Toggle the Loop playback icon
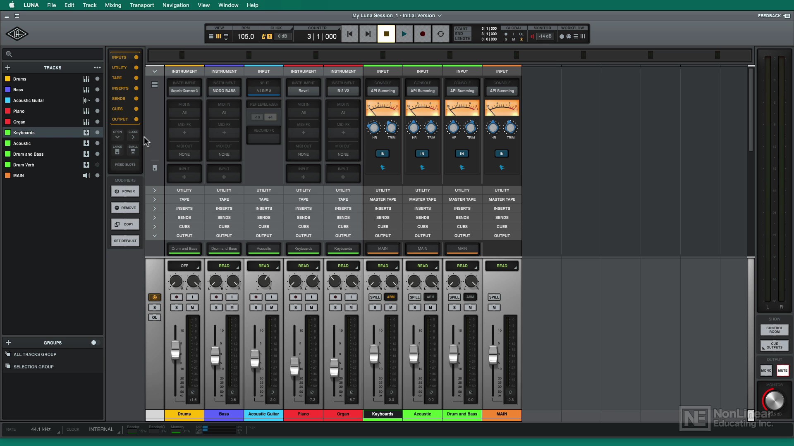The height and width of the screenshot is (446, 794). (440, 34)
